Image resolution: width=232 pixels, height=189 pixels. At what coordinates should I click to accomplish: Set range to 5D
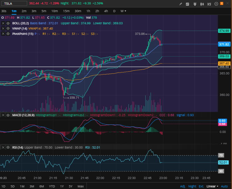(12, 186)
